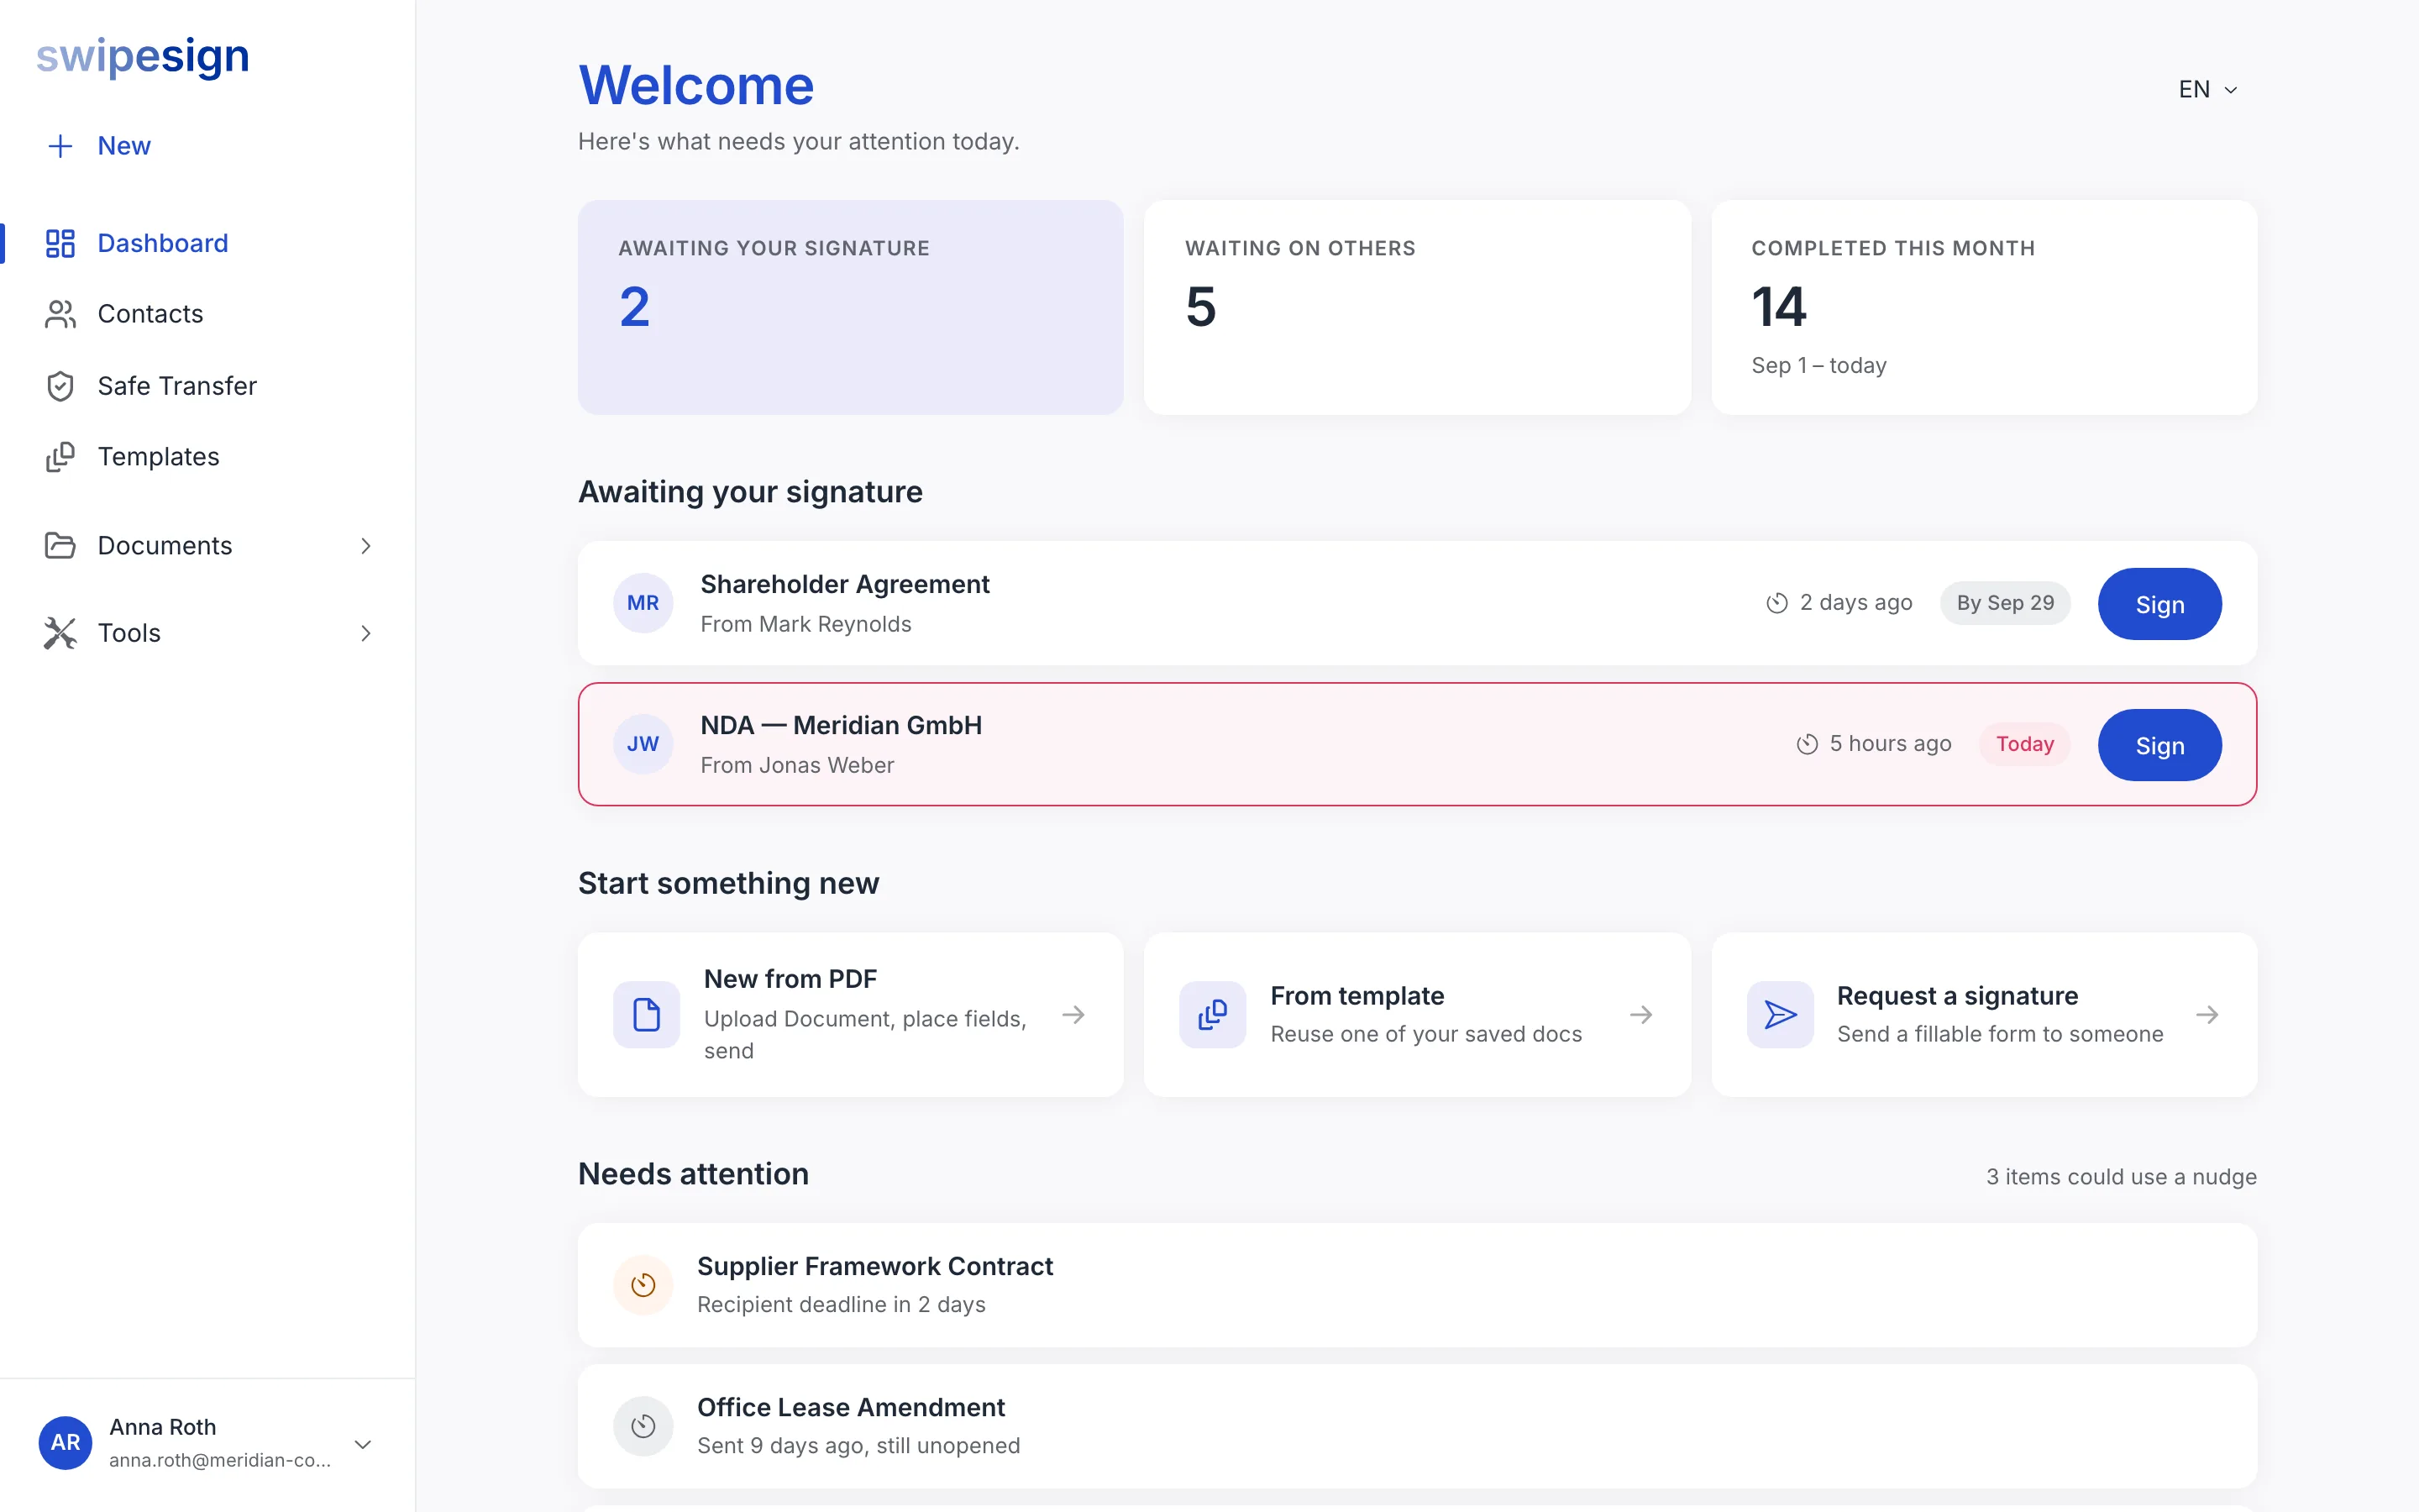Click the 'From Mark Reynolds' text
Viewport: 2419px width, 1512px height.
pyautogui.click(x=805, y=624)
